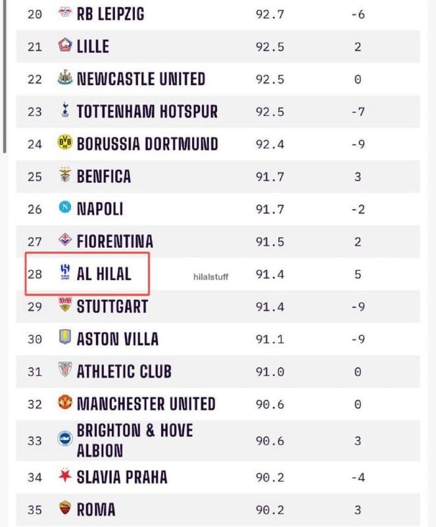Open the Athletic Club team name

click(x=124, y=372)
